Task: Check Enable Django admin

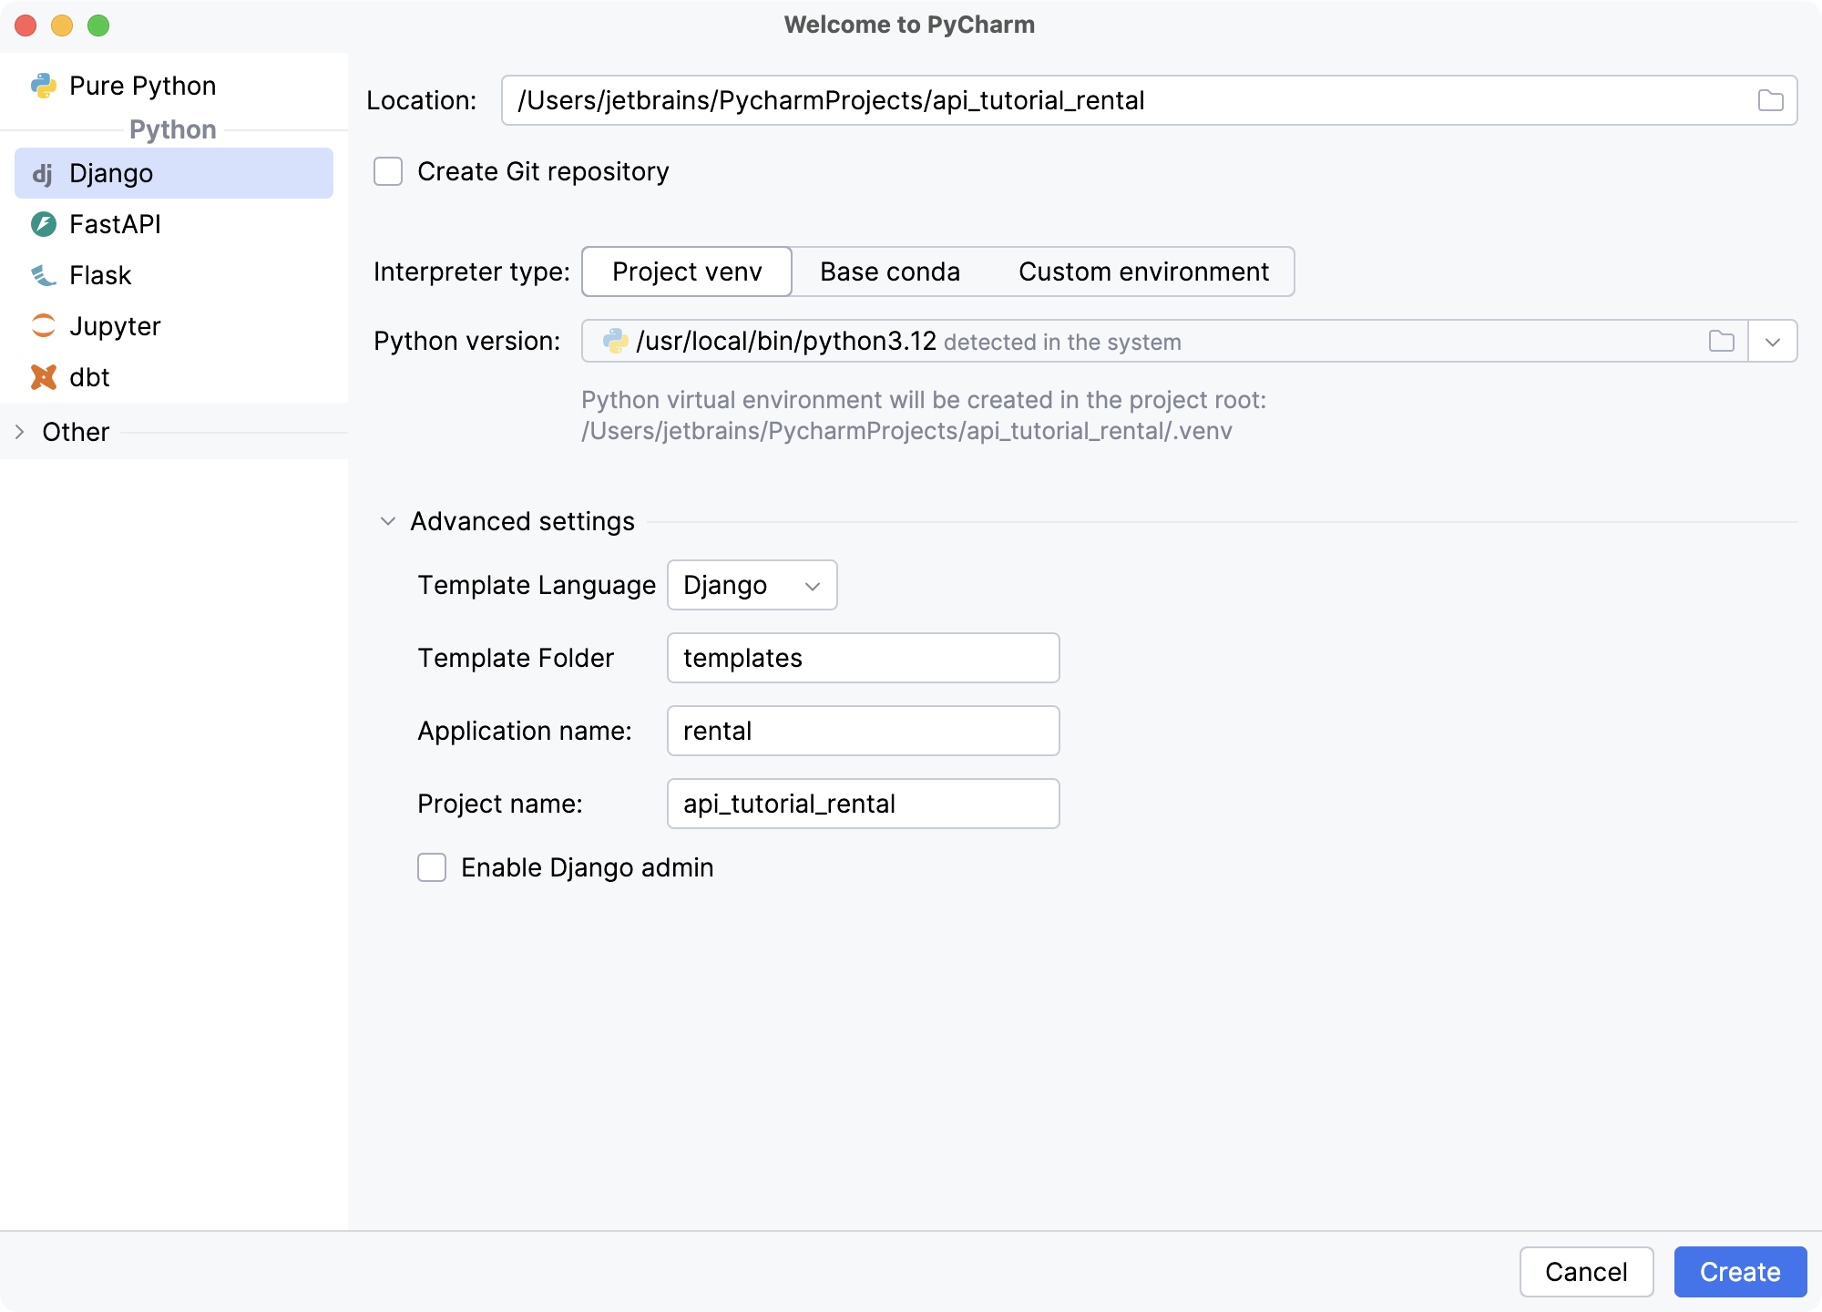Action: click(431, 867)
